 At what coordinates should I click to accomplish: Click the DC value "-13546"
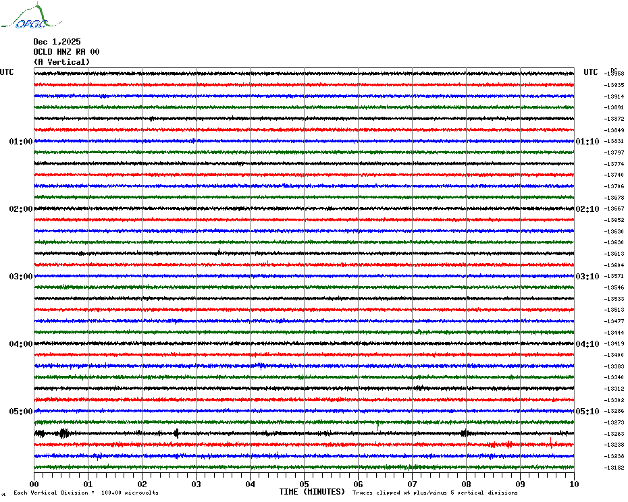point(614,288)
